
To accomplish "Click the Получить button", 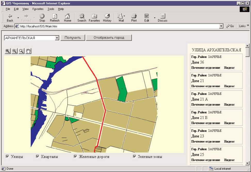I will tap(73, 38).
